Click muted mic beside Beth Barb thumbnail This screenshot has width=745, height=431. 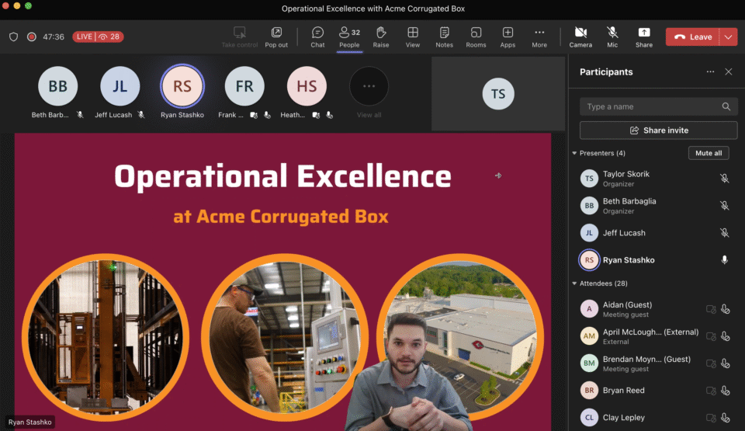[80, 115]
